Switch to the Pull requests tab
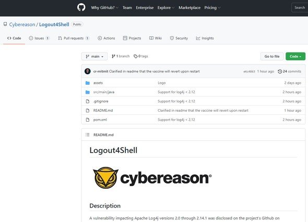308x222 pixels. tap(74, 38)
